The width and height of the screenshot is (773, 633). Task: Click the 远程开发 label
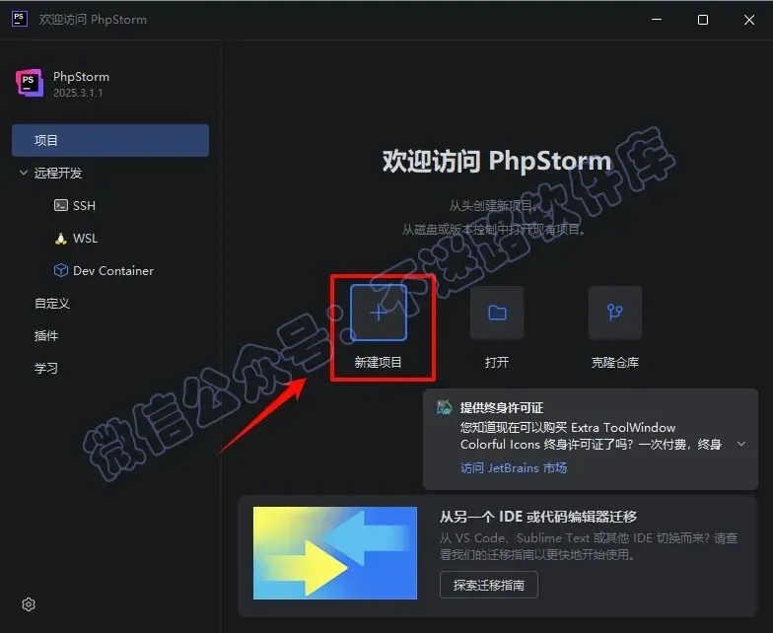pos(57,174)
